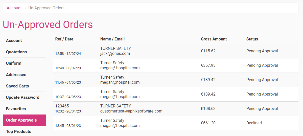Screen dimensions: 303x136
Task: Open the Account sidebar item
Action: click(x=14, y=40)
